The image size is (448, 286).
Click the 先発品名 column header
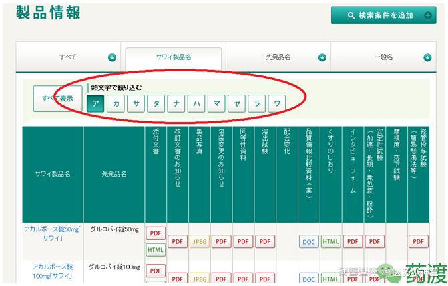click(114, 175)
